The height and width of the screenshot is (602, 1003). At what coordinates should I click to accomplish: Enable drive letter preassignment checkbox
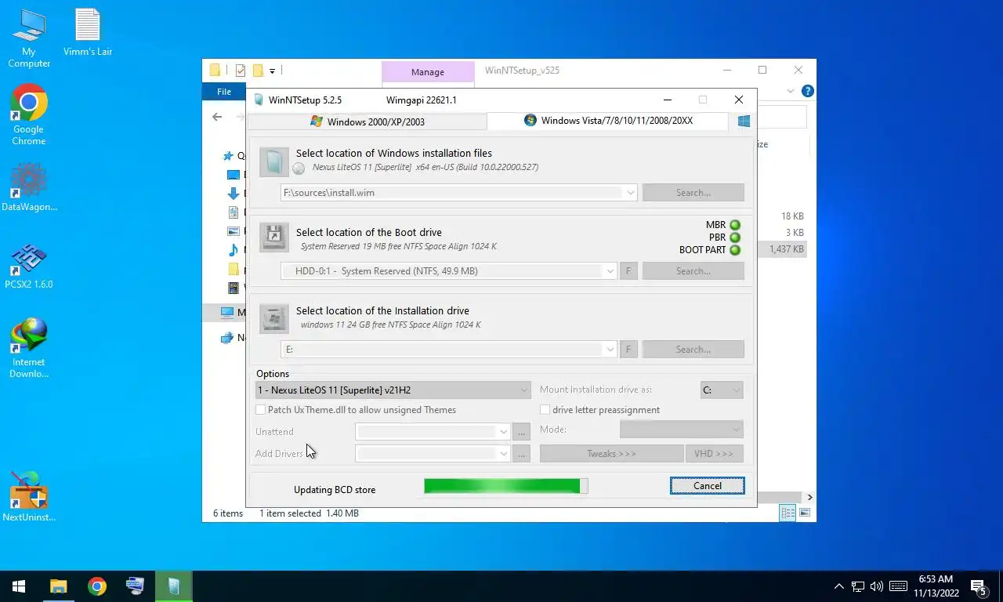(545, 410)
